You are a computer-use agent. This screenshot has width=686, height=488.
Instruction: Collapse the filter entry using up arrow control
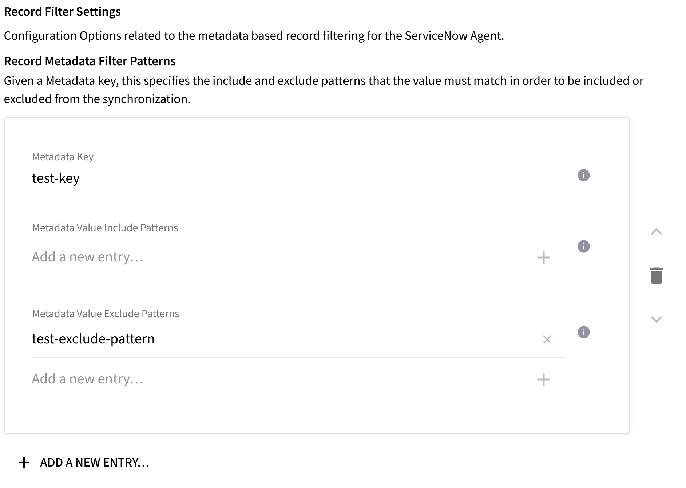pos(657,232)
